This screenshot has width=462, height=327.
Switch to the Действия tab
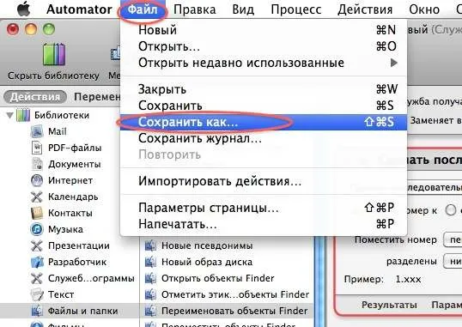35,97
